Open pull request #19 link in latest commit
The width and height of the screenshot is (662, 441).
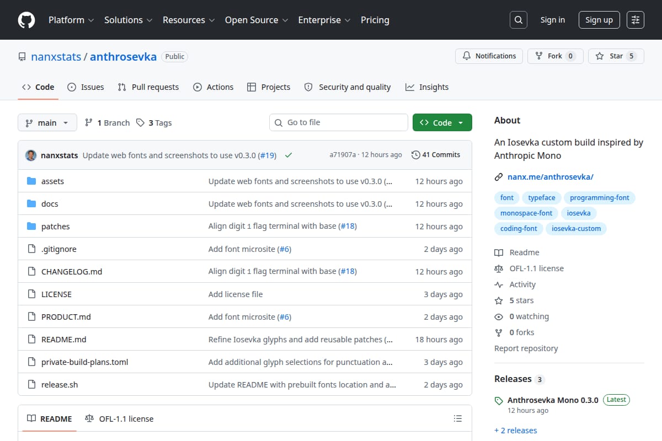point(267,155)
